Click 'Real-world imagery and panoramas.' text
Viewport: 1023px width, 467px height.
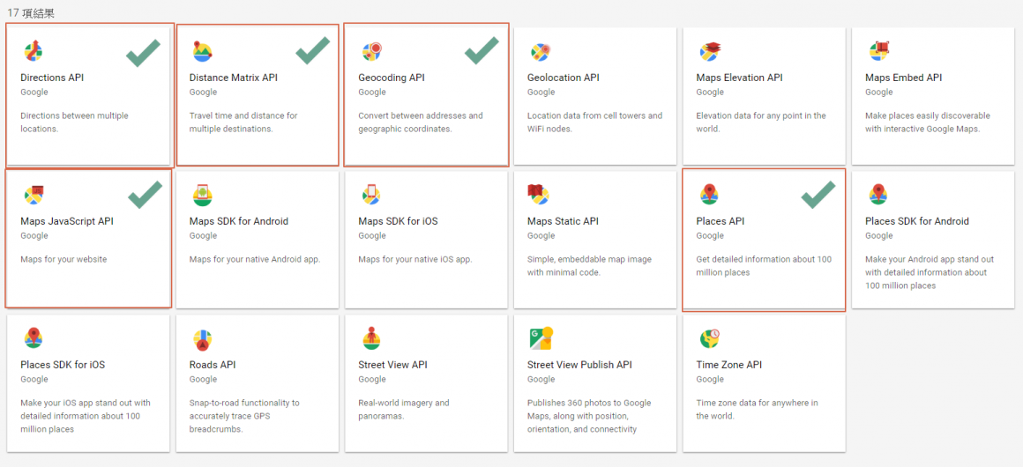click(x=404, y=409)
